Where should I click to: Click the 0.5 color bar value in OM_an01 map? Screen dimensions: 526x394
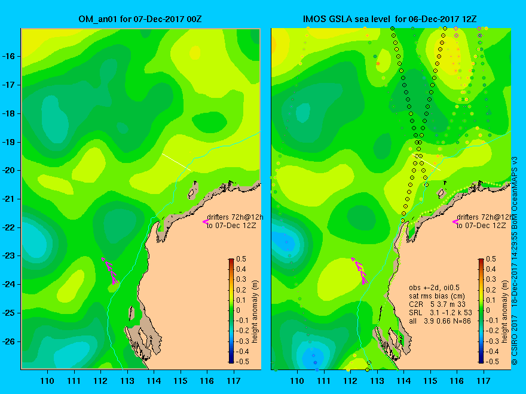click(241, 259)
